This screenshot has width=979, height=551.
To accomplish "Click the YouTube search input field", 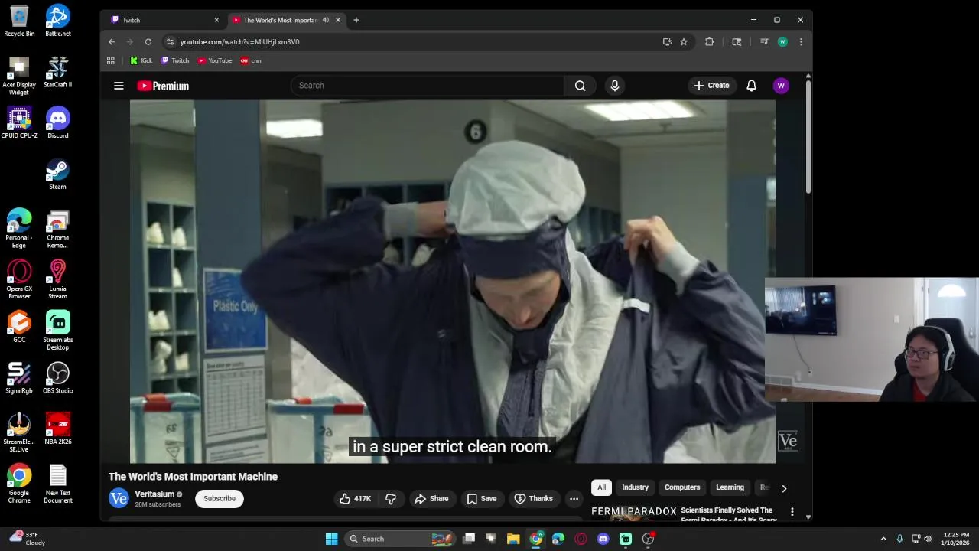I will pos(427,86).
